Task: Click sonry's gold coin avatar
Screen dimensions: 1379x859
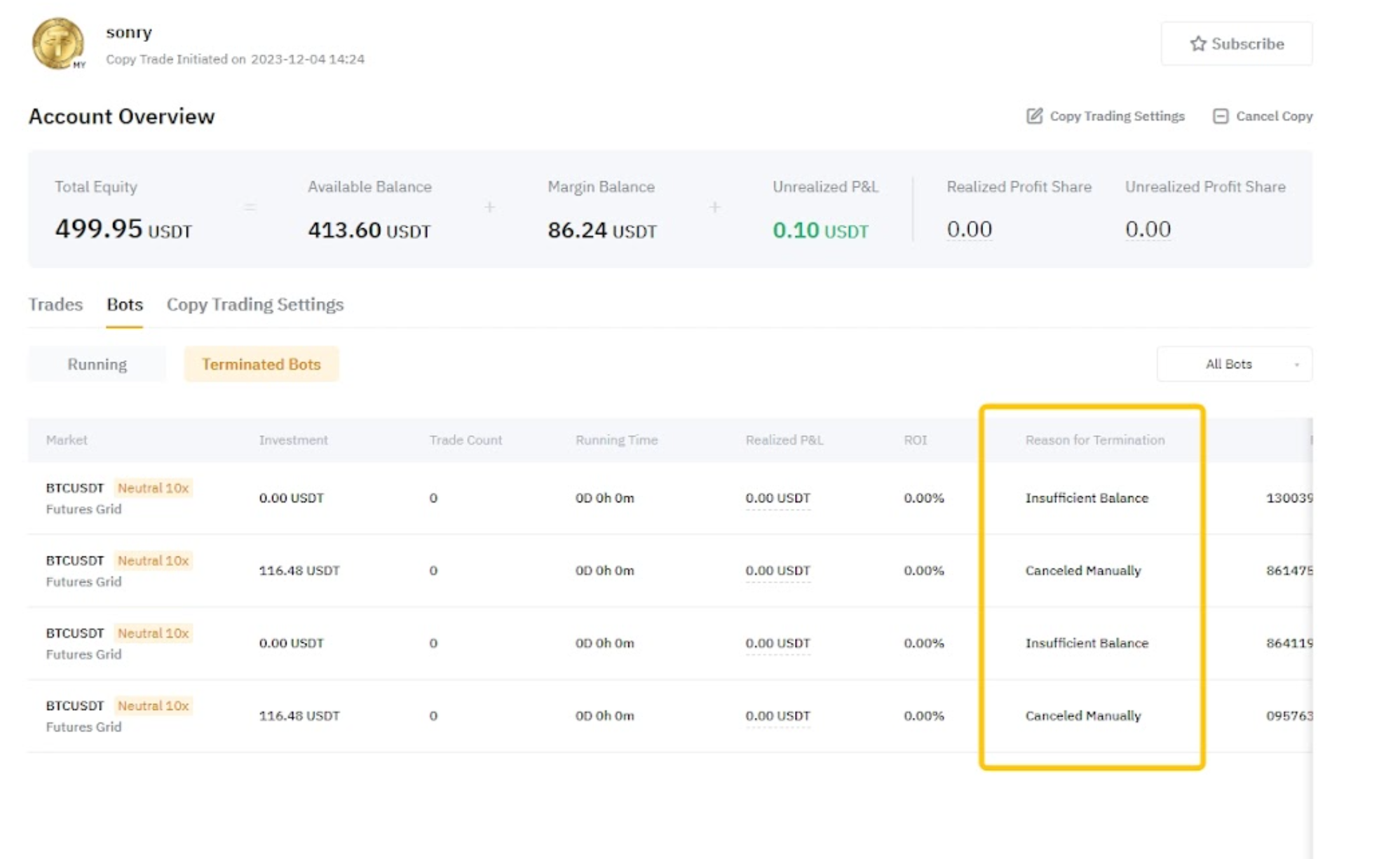Action: coord(58,43)
